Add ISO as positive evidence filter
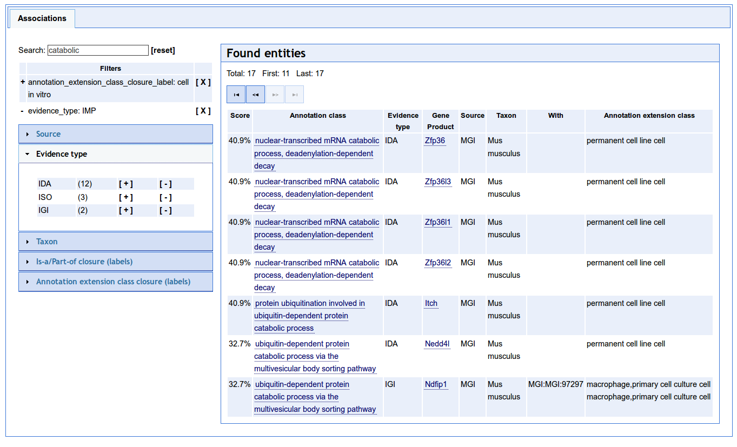Screen dimensions: 737x447 [125, 197]
